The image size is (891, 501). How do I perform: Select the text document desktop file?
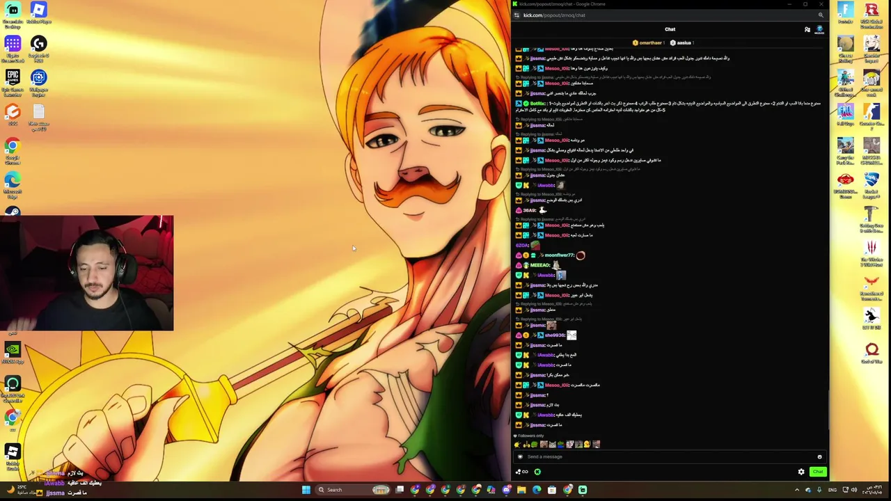pyautogui.click(x=38, y=117)
